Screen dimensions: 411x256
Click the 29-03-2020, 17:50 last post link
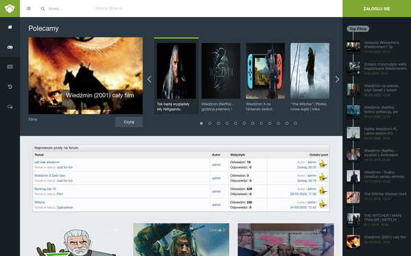303,194
